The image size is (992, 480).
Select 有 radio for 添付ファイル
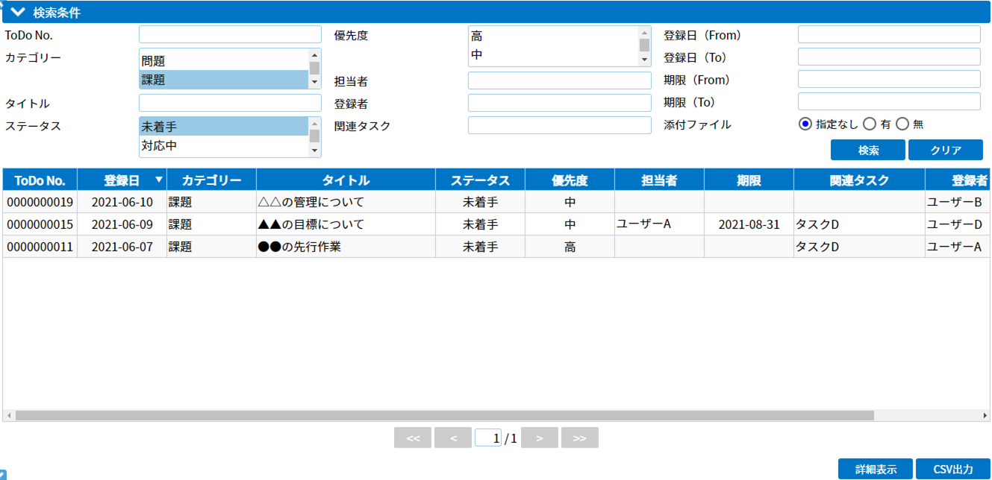(x=869, y=124)
